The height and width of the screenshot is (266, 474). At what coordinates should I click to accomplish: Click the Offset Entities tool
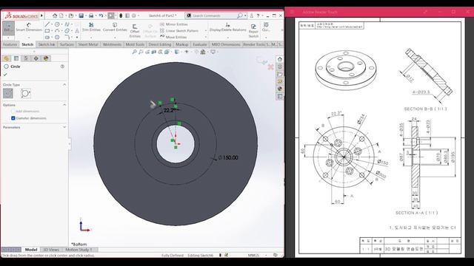point(135,31)
